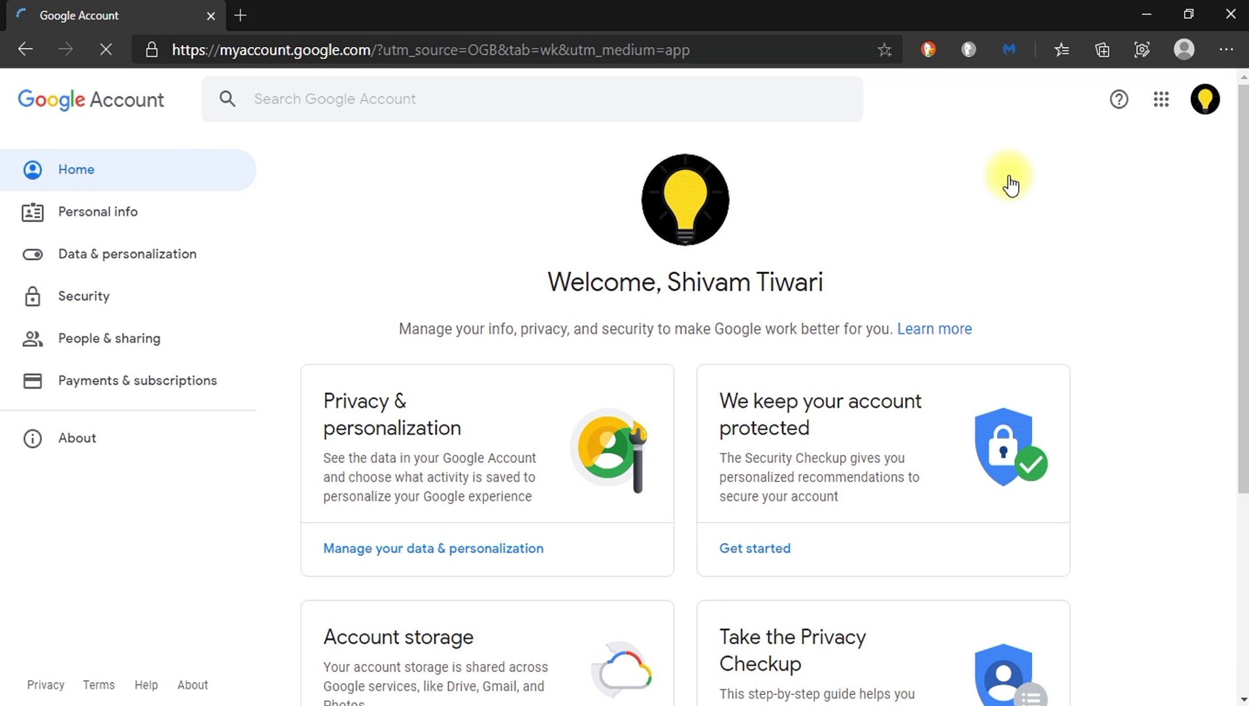
Task: Open the Help question mark icon
Action: point(1120,99)
